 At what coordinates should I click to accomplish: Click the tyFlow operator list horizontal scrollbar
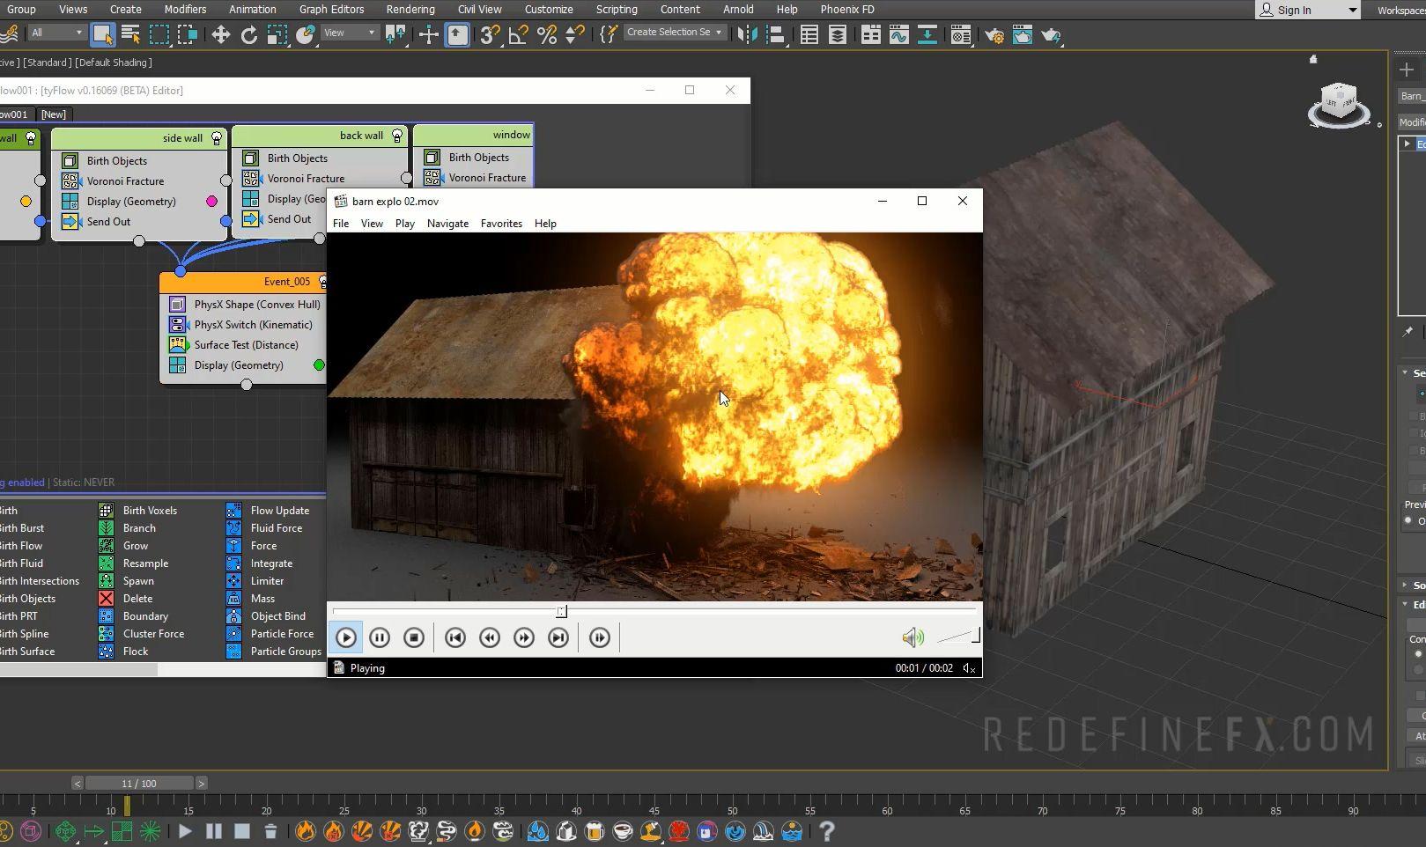[x=79, y=669]
